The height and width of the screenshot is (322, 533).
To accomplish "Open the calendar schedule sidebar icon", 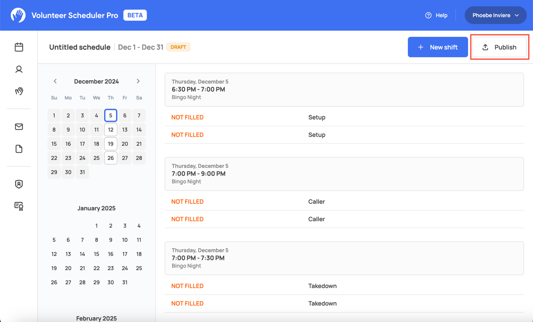I will [19, 47].
